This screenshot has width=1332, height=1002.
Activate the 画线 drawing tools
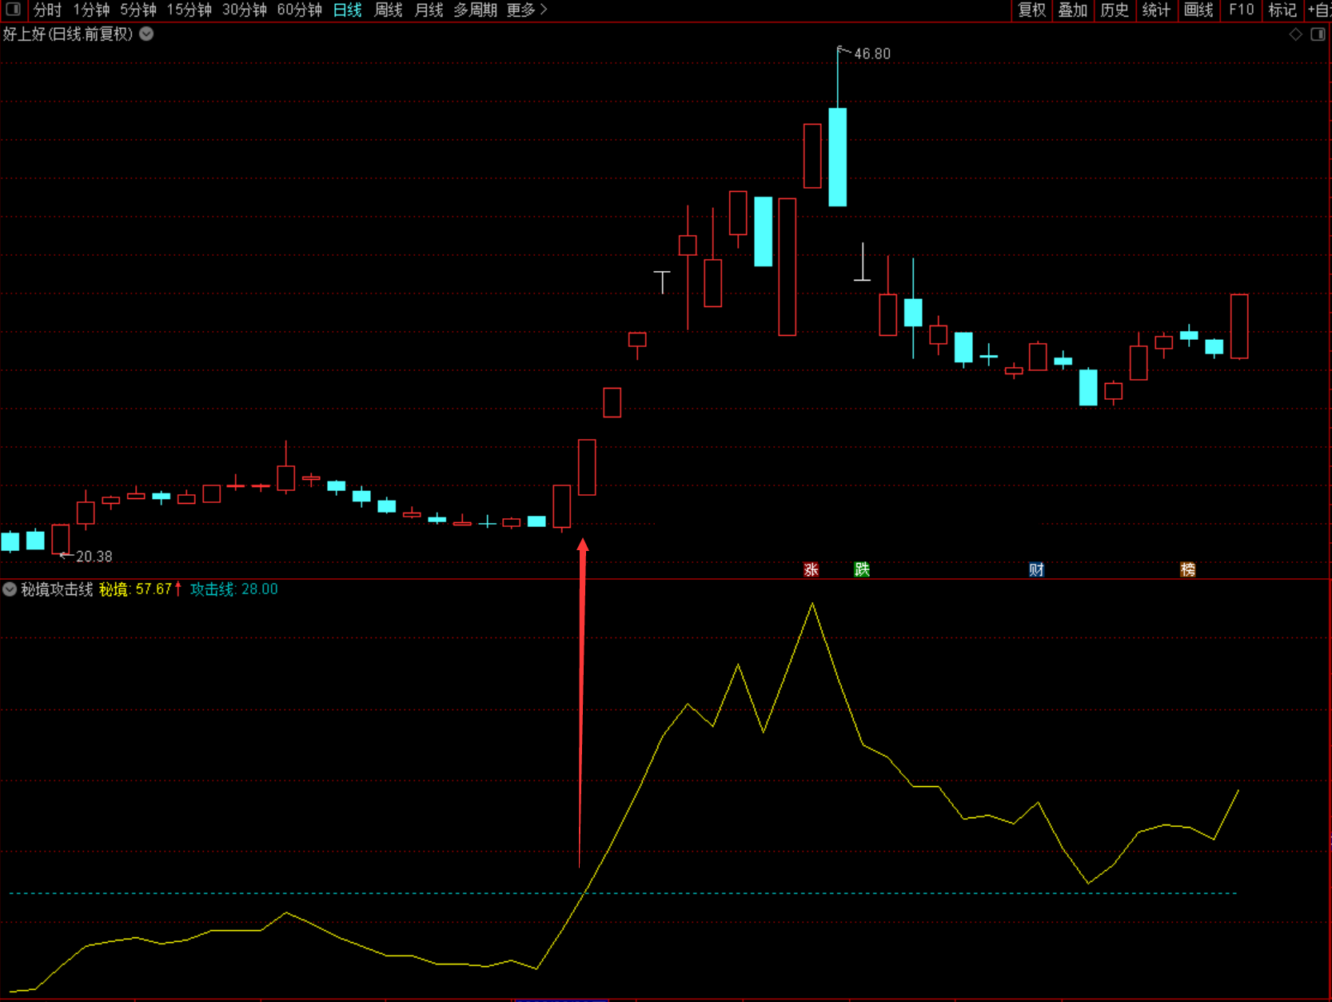click(1198, 10)
